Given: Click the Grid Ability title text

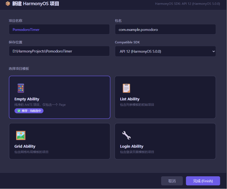Looking at the screenshot, I should click(25, 146).
